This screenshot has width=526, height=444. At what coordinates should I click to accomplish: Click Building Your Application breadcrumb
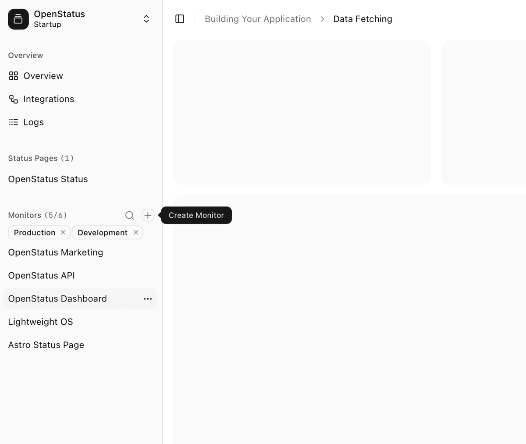pos(258,19)
